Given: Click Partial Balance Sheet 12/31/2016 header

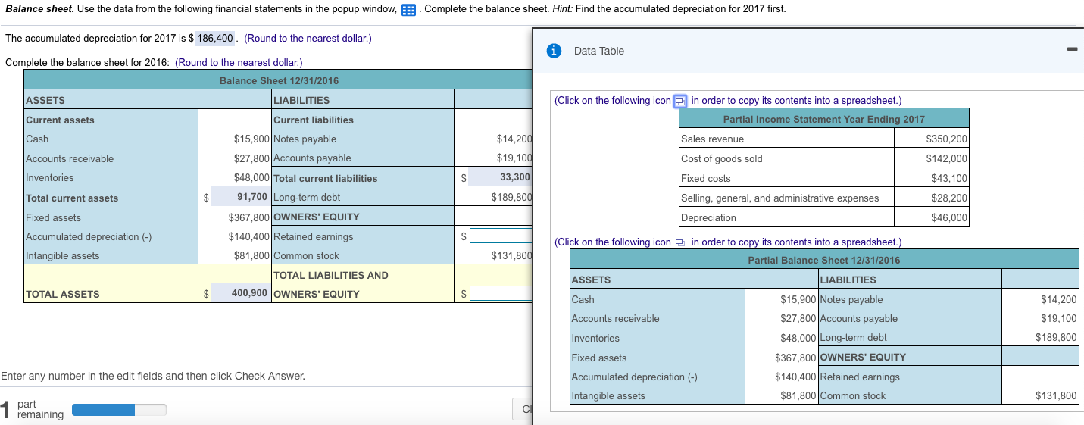Looking at the screenshot, I should [x=823, y=260].
